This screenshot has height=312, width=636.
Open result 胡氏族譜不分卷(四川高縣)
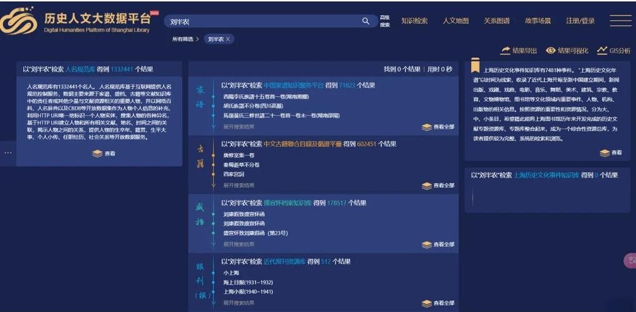click(253, 106)
